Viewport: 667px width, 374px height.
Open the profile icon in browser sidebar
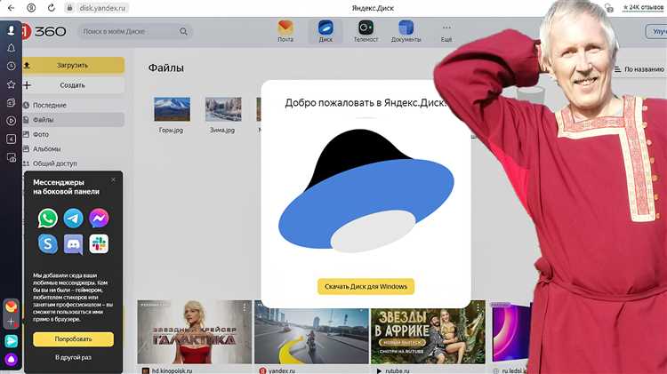click(x=11, y=29)
